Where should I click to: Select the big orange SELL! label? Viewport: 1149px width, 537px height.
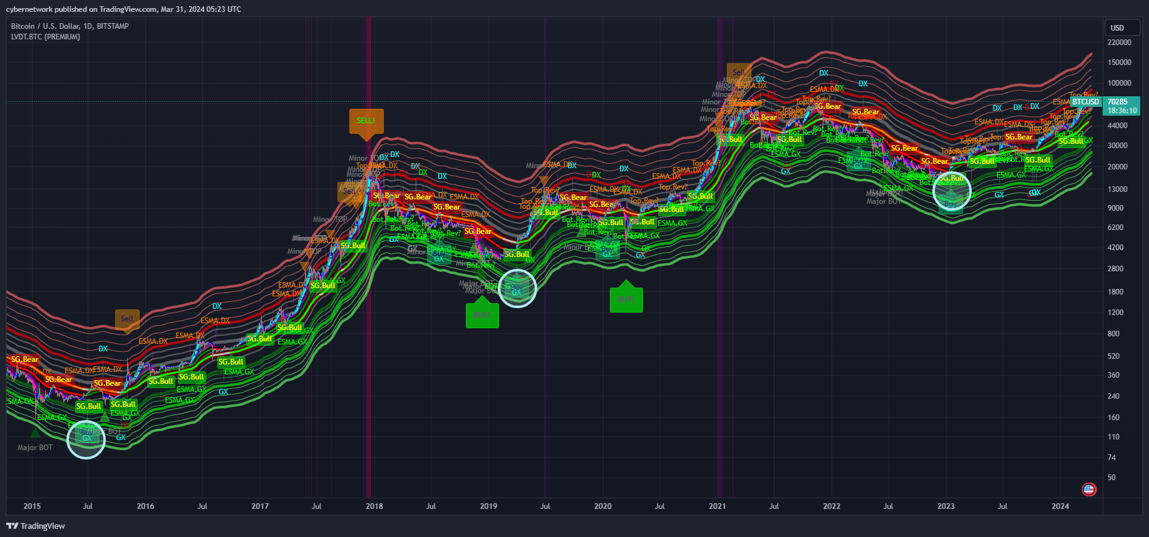pos(366,121)
